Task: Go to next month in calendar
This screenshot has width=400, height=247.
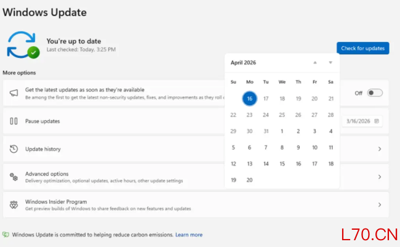Action: (330, 63)
